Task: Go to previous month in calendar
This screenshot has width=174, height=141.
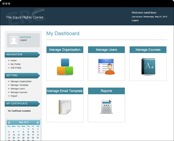Action: (9, 122)
